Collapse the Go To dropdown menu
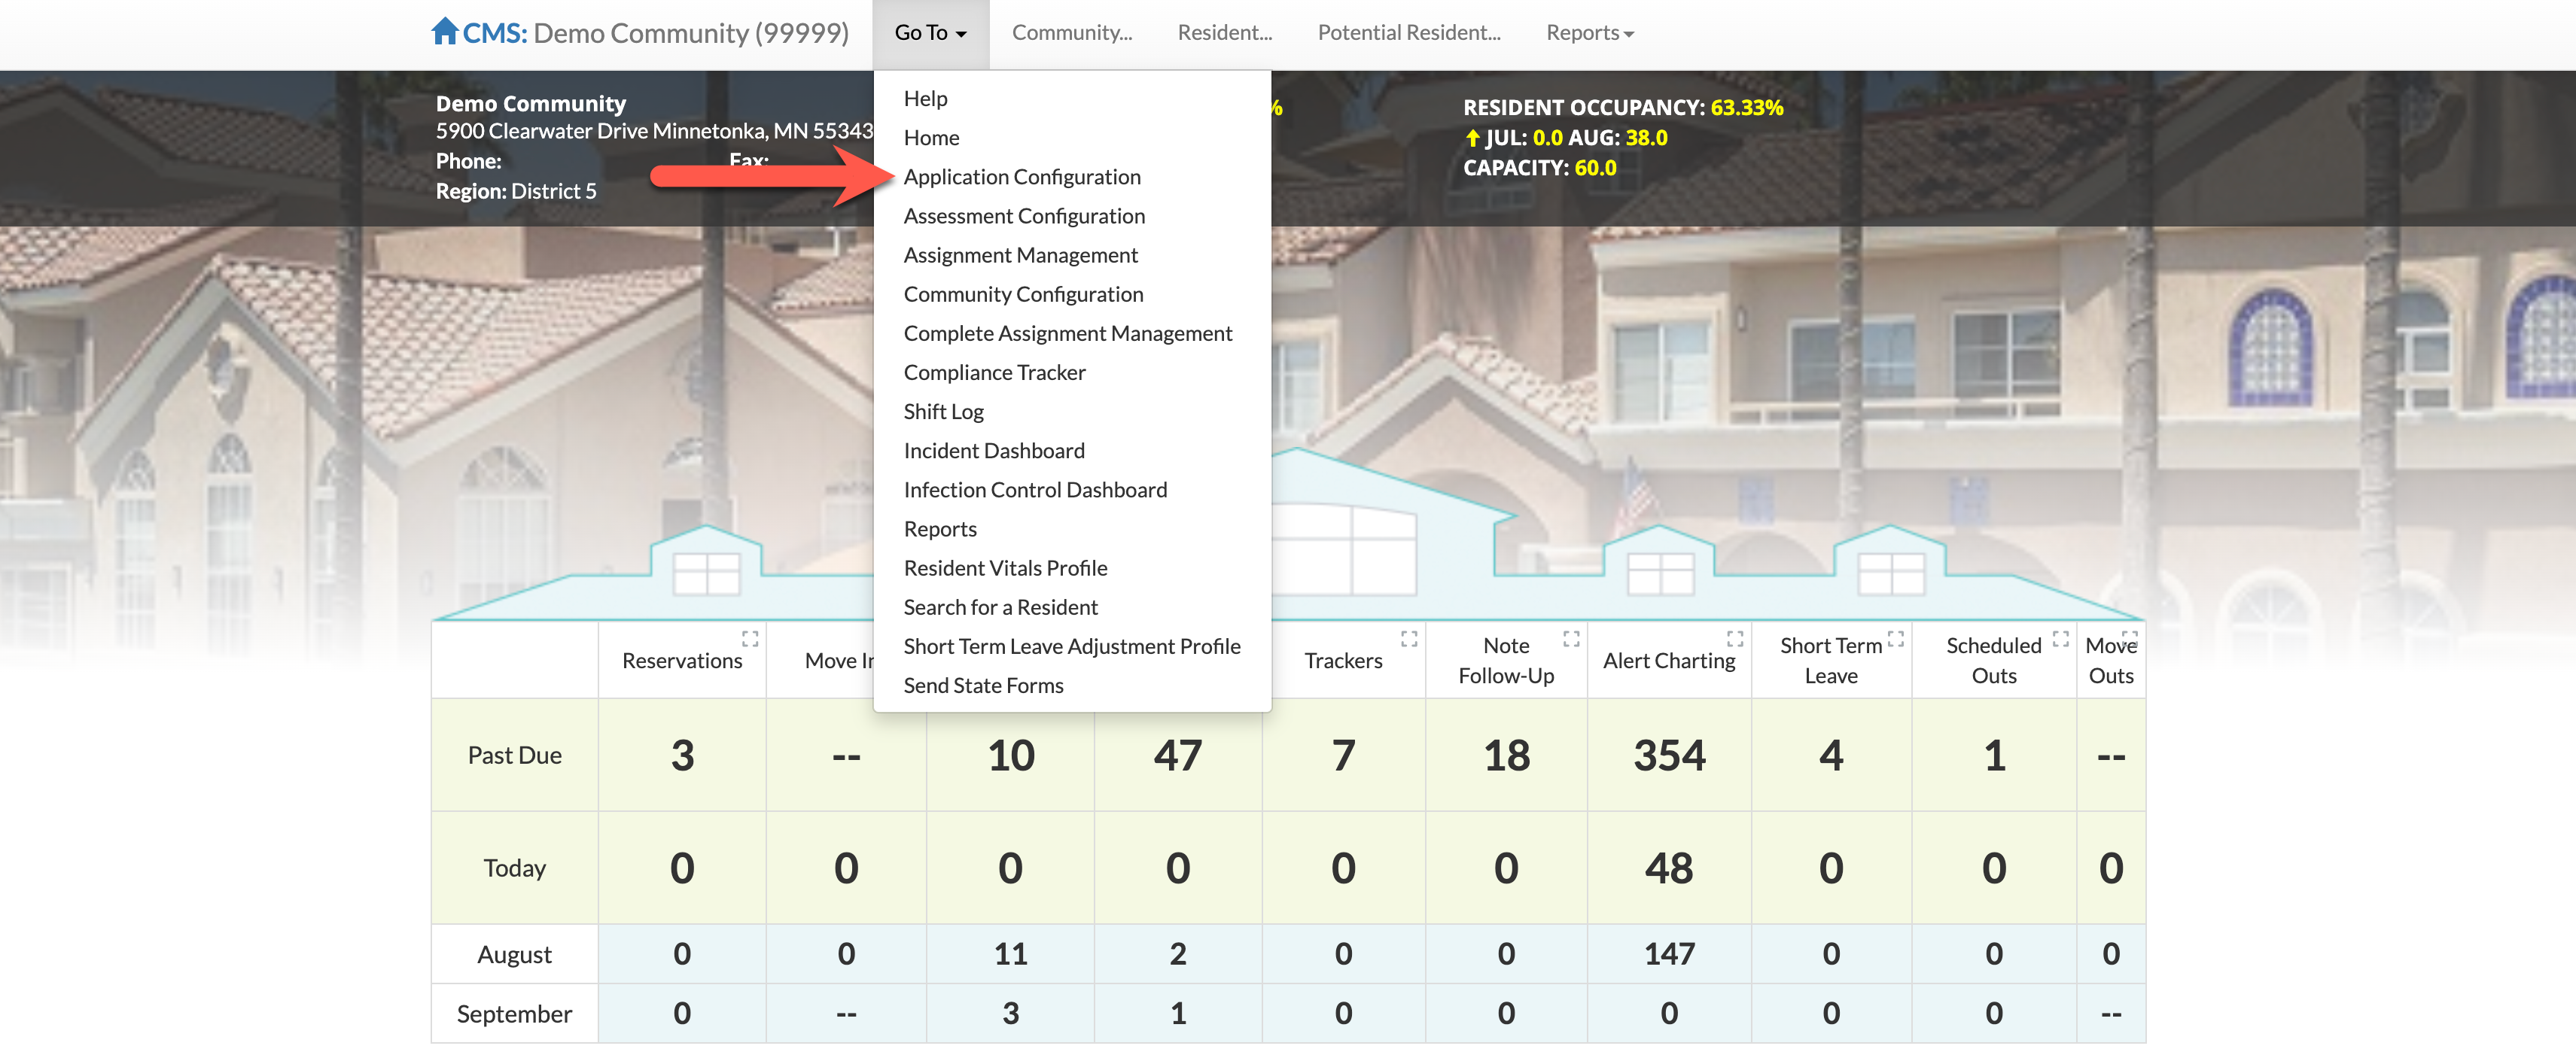Image resolution: width=2576 pixels, height=1064 pixels. click(x=929, y=33)
